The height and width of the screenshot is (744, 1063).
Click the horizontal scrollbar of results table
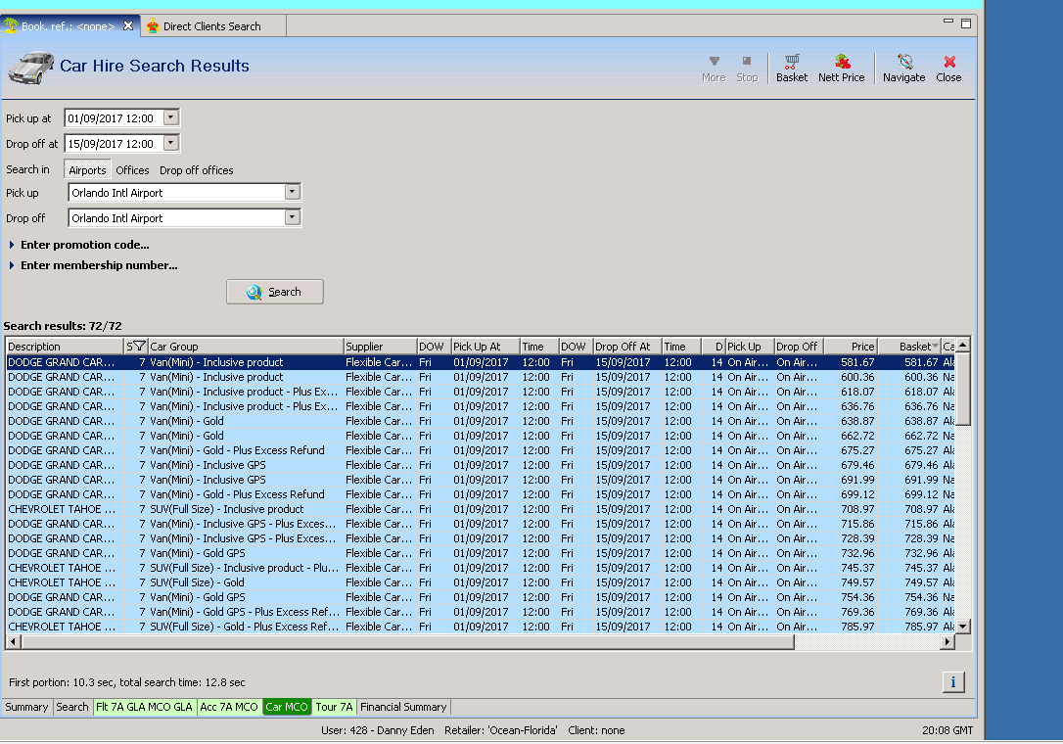click(401, 642)
